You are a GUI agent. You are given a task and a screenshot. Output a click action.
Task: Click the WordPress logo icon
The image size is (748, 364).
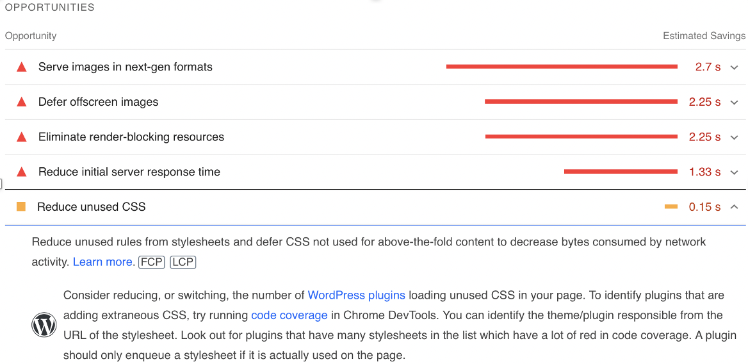coord(44,326)
